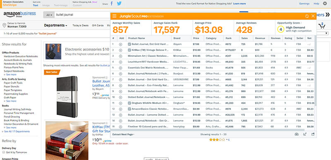Open Journal Writing Self-Help category
Screen dimensions: 331x160
(17, 109)
